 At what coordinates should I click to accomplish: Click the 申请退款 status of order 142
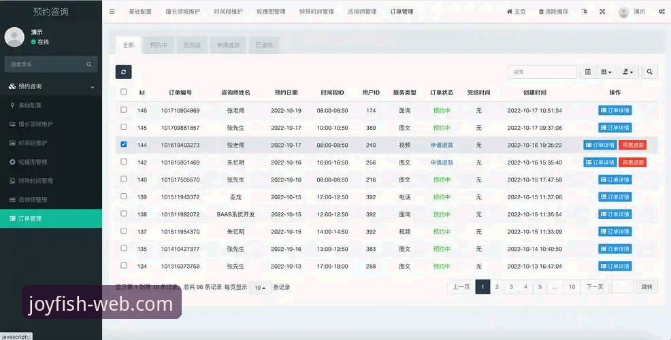tap(442, 163)
